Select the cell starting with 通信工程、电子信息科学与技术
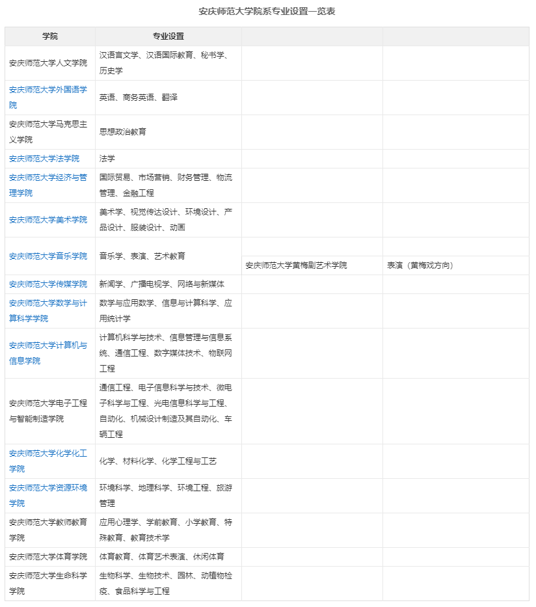This screenshot has width=536, height=607. (168, 411)
